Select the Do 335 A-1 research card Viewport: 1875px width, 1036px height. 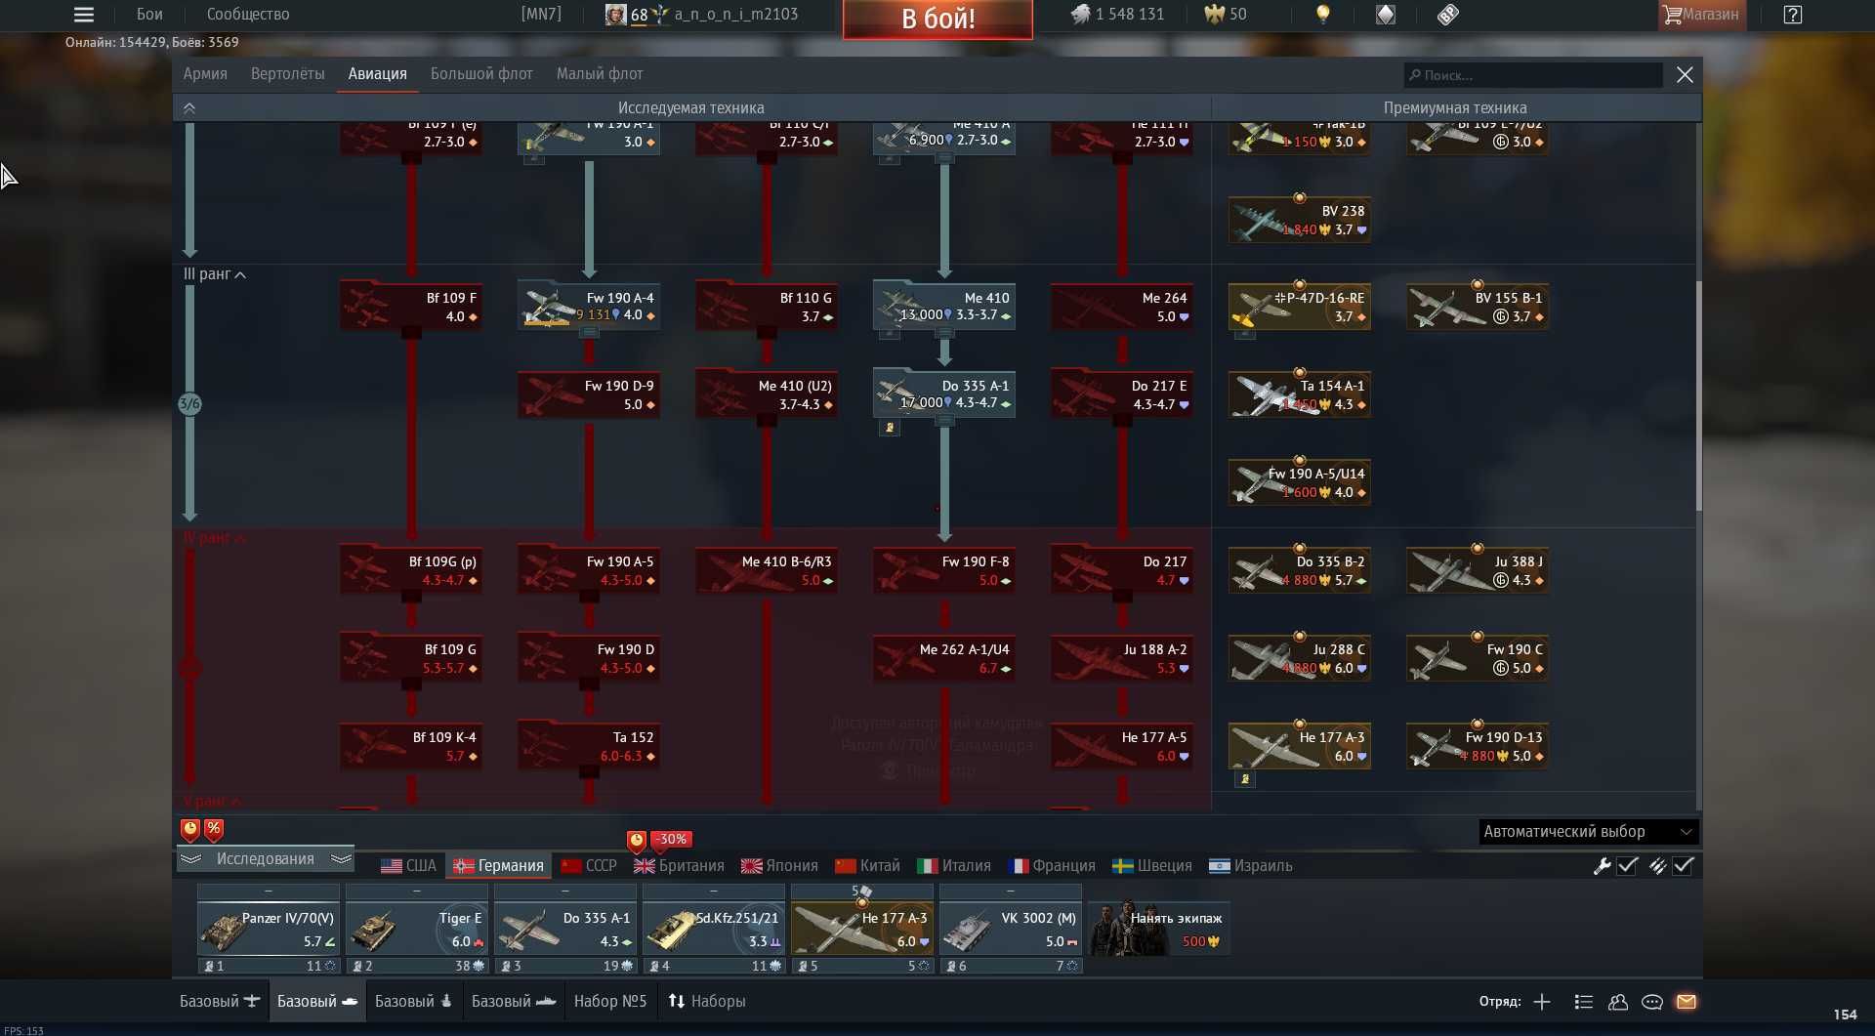(x=944, y=394)
